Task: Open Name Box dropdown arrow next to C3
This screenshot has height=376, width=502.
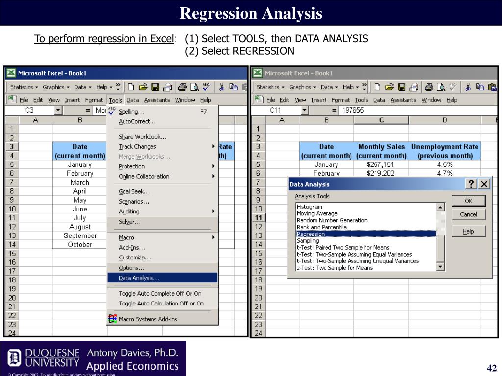Action: 58,110
